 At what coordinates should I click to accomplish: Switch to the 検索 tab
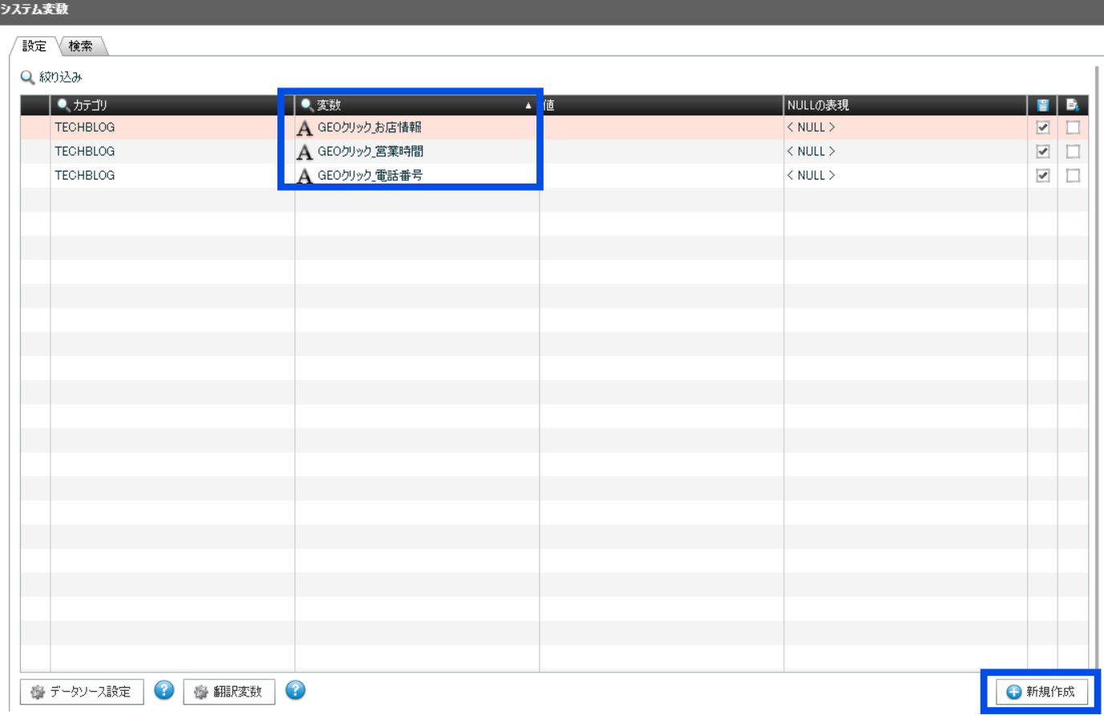80,46
